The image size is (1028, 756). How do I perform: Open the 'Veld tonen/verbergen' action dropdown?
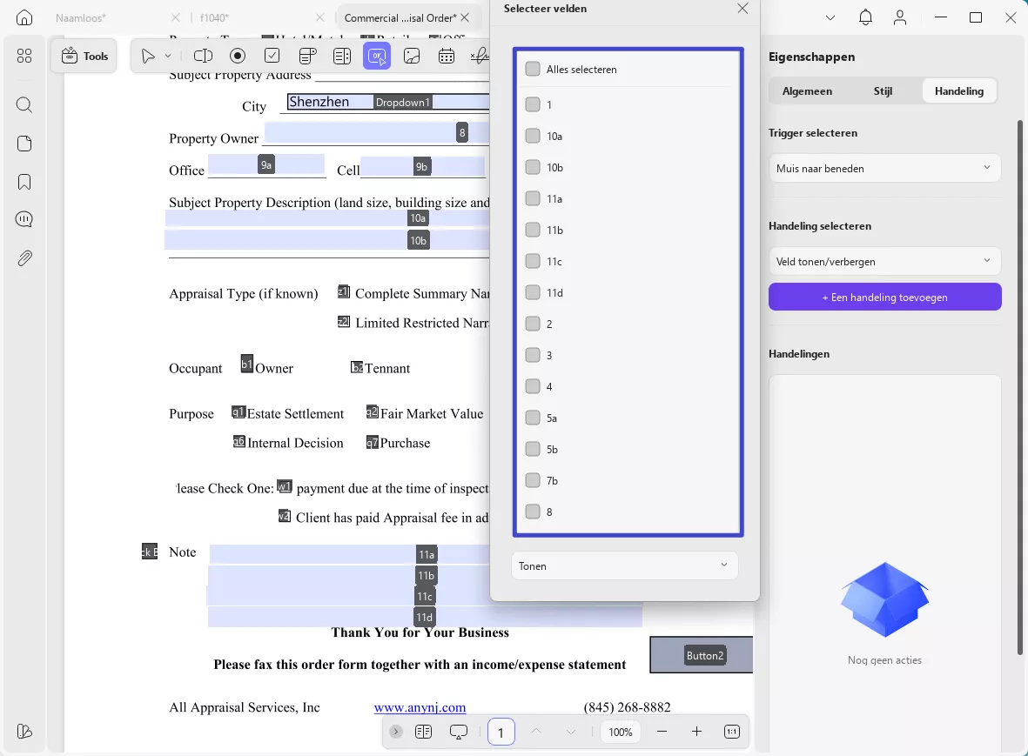coord(884,261)
